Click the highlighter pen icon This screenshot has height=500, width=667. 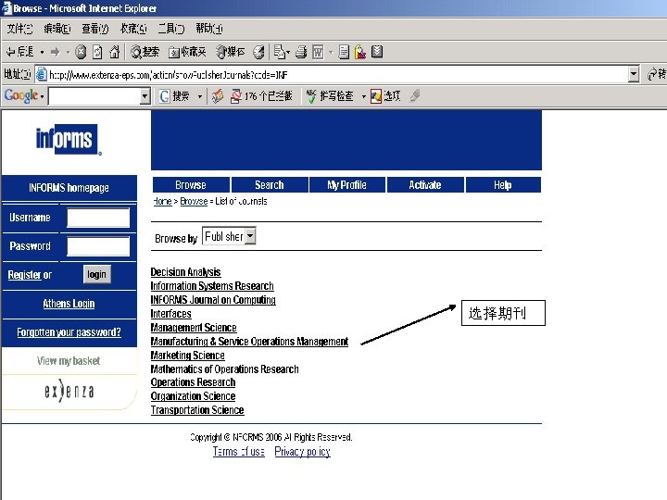point(415,95)
